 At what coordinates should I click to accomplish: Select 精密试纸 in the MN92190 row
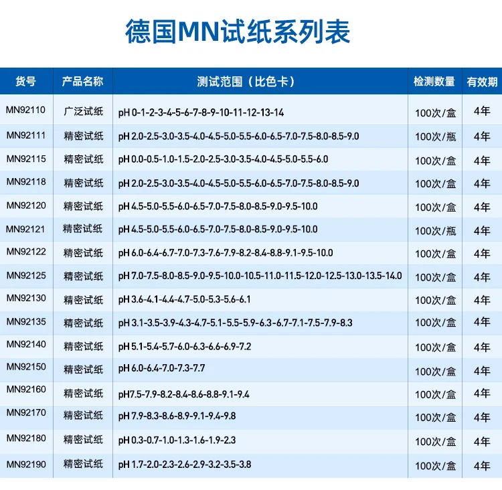[x=83, y=464]
